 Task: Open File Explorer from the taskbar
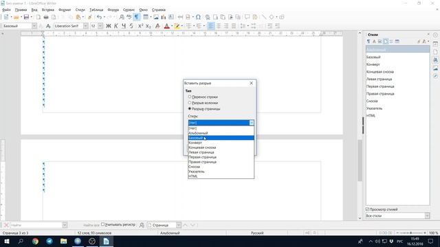click(x=63, y=241)
